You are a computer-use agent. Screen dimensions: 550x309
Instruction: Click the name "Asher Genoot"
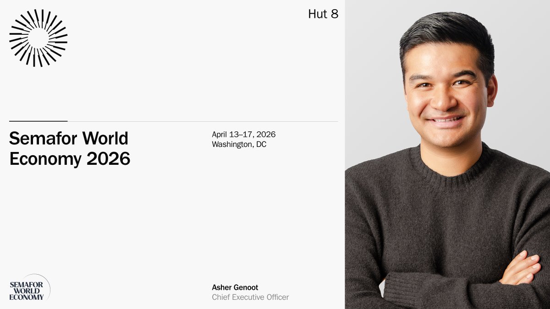point(235,287)
